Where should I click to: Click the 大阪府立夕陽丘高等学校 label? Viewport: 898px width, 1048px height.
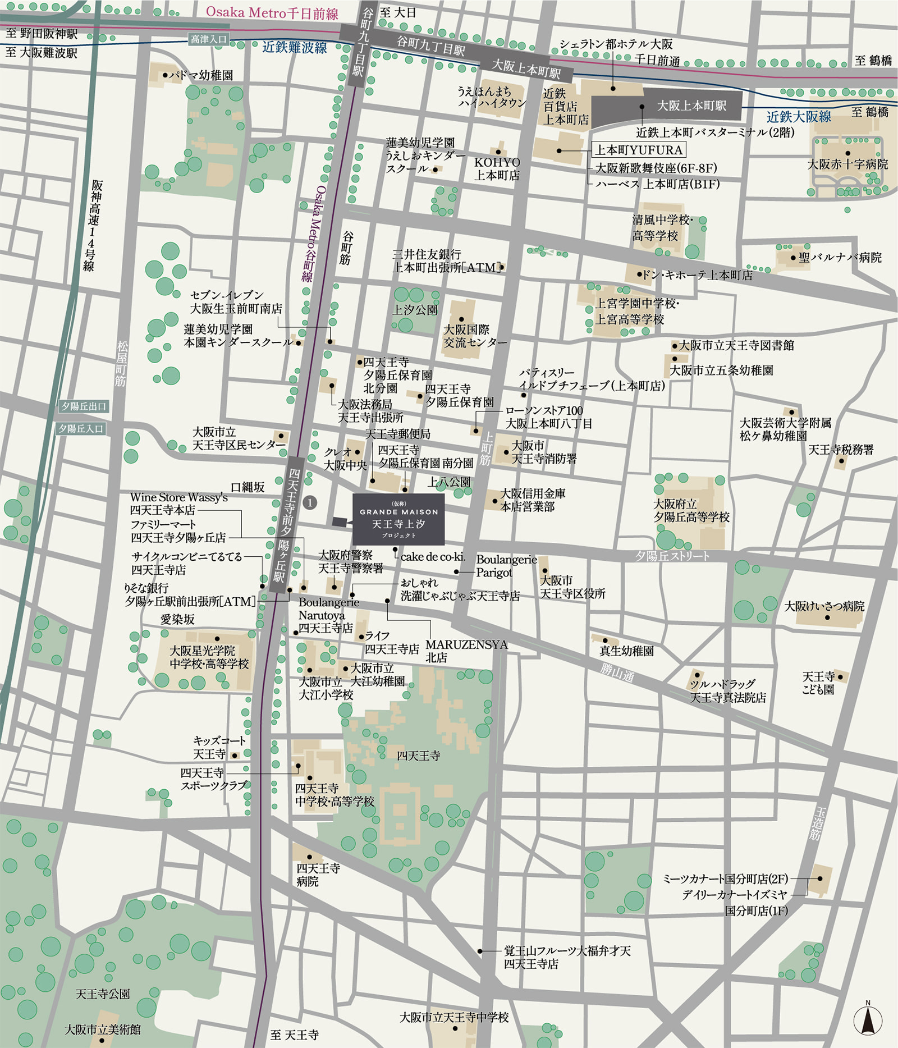[x=691, y=511]
